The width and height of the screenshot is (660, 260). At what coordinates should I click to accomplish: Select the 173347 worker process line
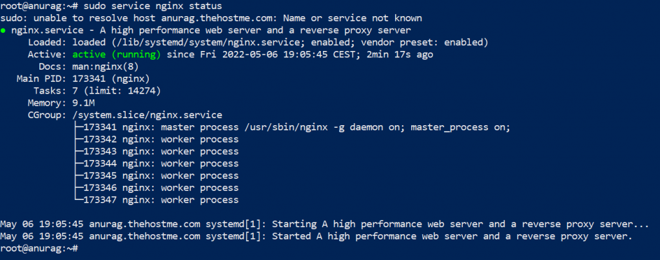coord(161,200)
